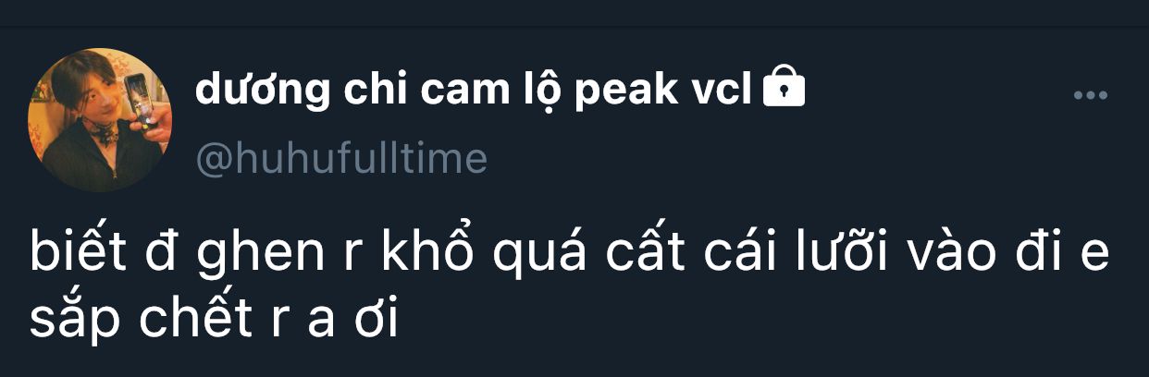Open the circular profile avatar photo
The width and height of the screenshot is (1149, 377).
coord(100,119)
